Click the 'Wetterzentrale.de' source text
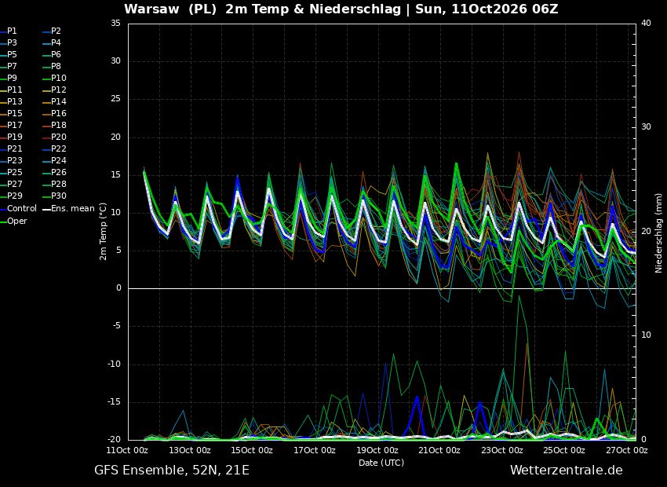 pyautogui.click(x=567, y=471)
